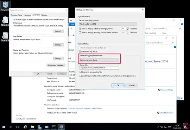Close the Startup and Recovery dialog
Screen dimensions: 190x130
[142, 10]
